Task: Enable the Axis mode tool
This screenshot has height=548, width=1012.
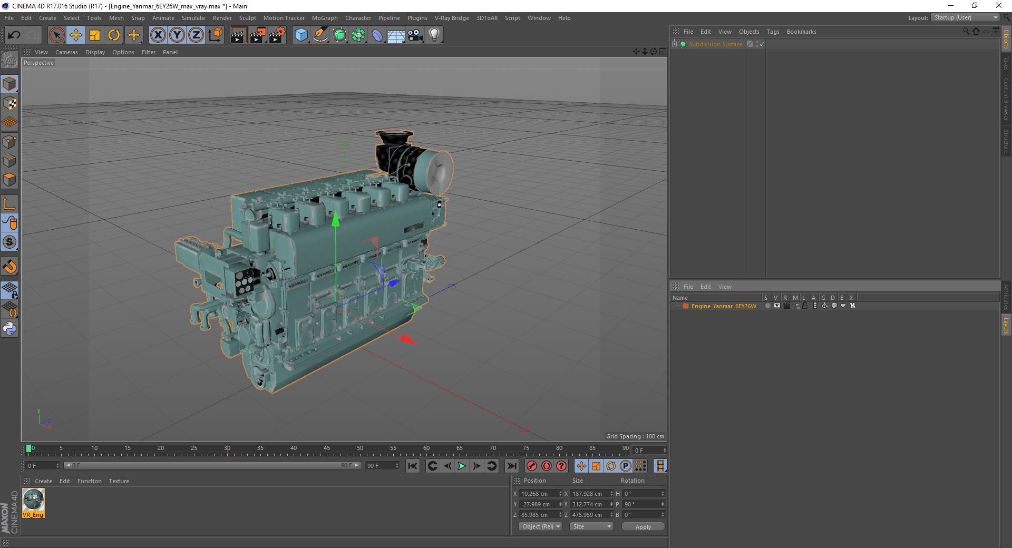Action: [9, 204]
